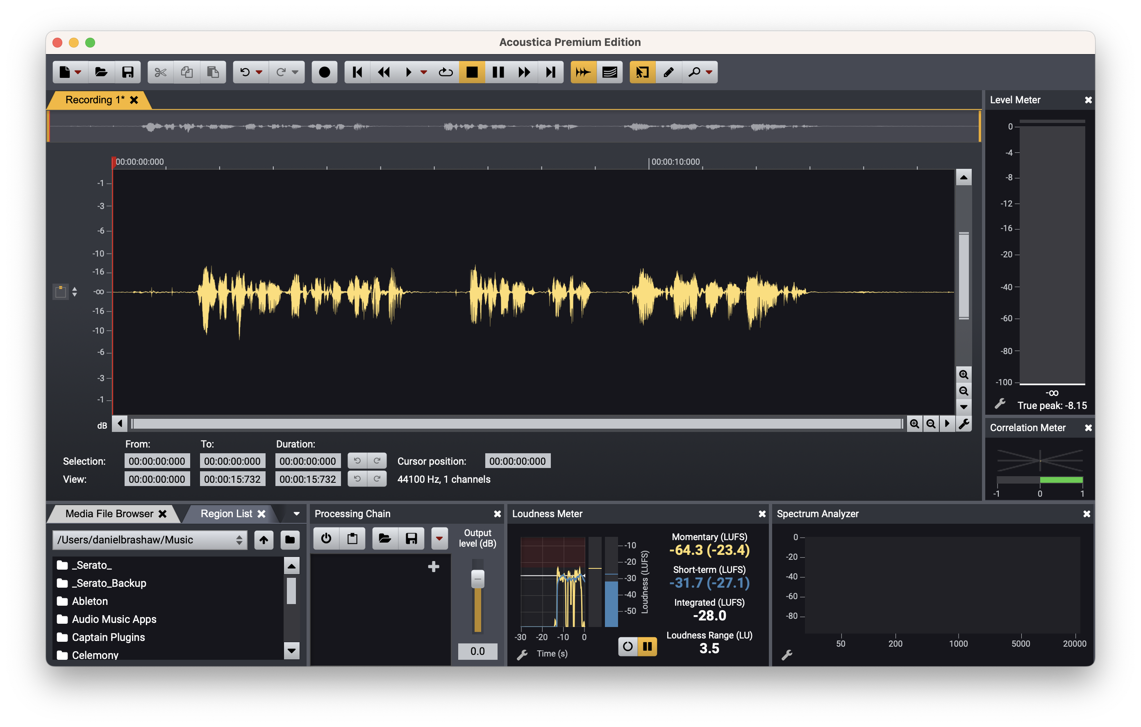
Task: Click the horizontal zoom in magnifier
Action: [x=914, y=424]
